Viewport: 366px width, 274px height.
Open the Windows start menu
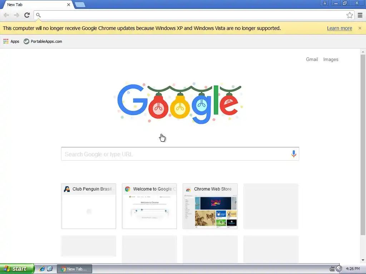(x=17, y=269)
